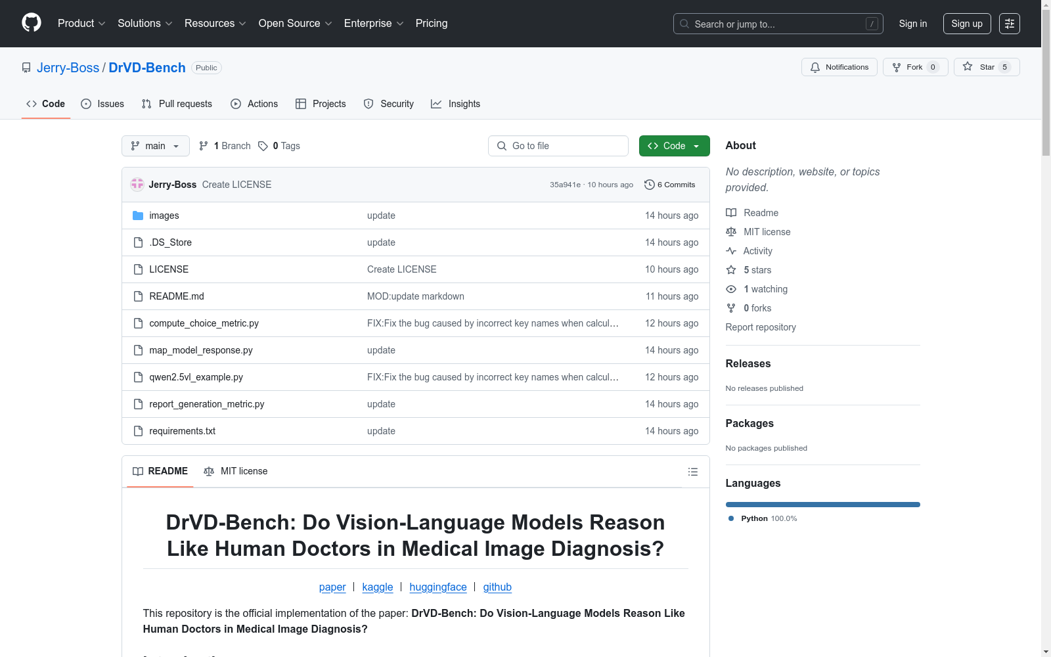Expand the green Code dropdown

674,146
